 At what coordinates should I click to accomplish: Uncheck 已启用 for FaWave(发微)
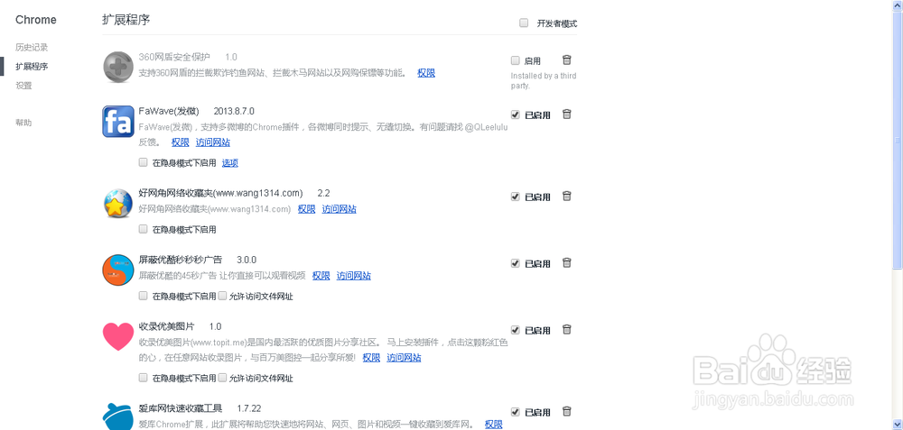click(516, 114)
